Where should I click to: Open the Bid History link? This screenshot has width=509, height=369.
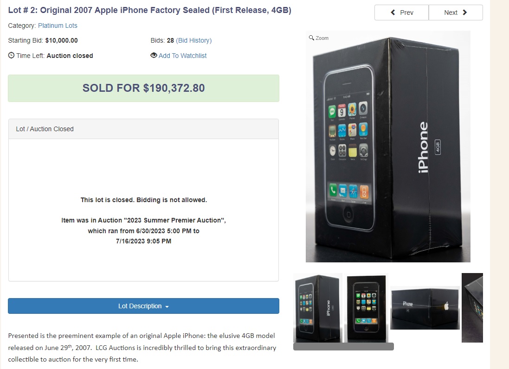tap(194, 40)
